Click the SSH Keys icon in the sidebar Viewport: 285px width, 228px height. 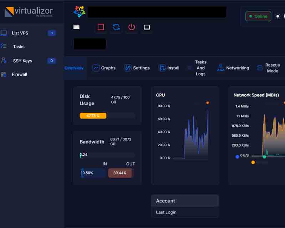(x=4, y=60)
